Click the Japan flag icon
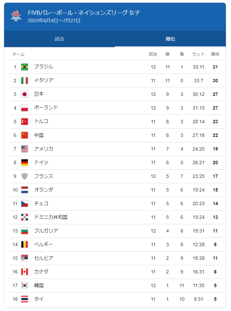Image resolution: width=231 pixels, height=311 pixels. coord(25,94)
